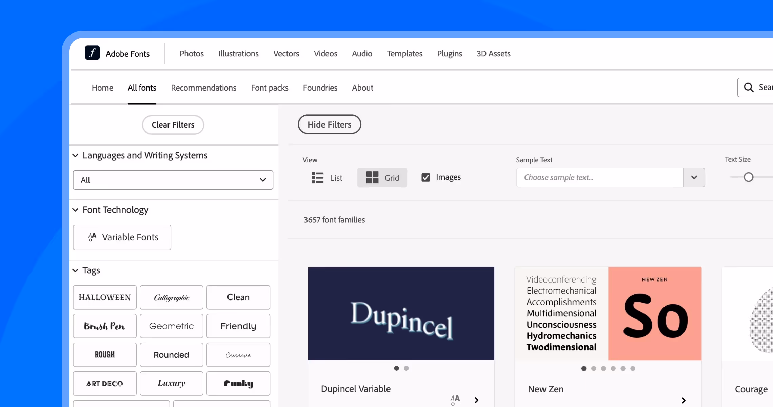Open the Languages and Writing Systems dropdown

tap(173, 180)
